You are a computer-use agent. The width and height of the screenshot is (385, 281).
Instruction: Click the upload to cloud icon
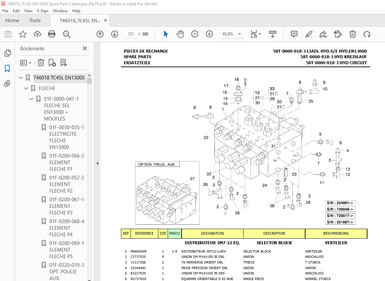[37, 34]
